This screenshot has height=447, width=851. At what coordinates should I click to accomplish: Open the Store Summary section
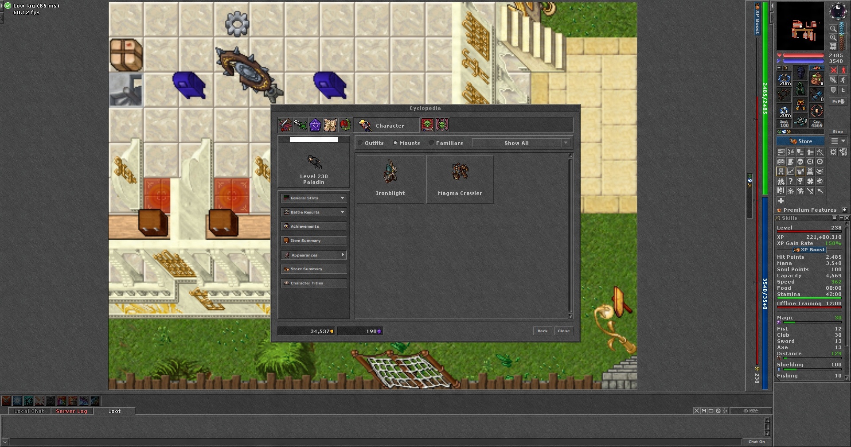314,269
